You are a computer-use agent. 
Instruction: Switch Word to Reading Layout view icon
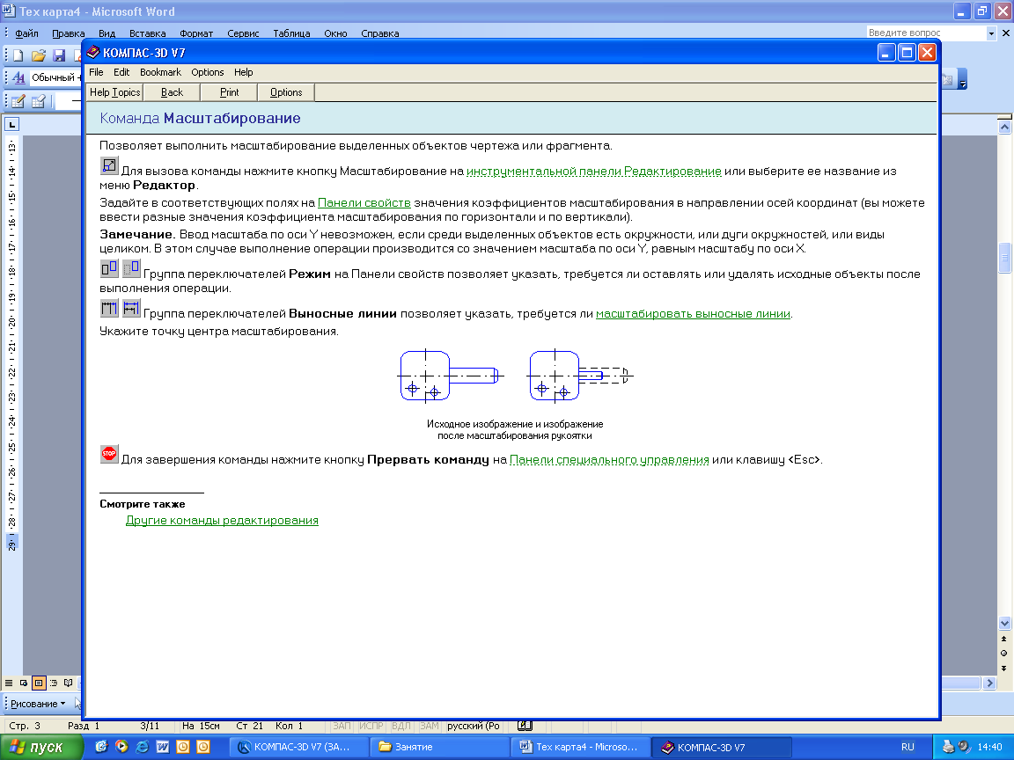pyautogui.click(x=69, y=683)
